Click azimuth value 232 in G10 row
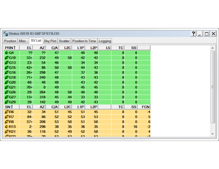The image size is (219, 169). tap(42, 58)
